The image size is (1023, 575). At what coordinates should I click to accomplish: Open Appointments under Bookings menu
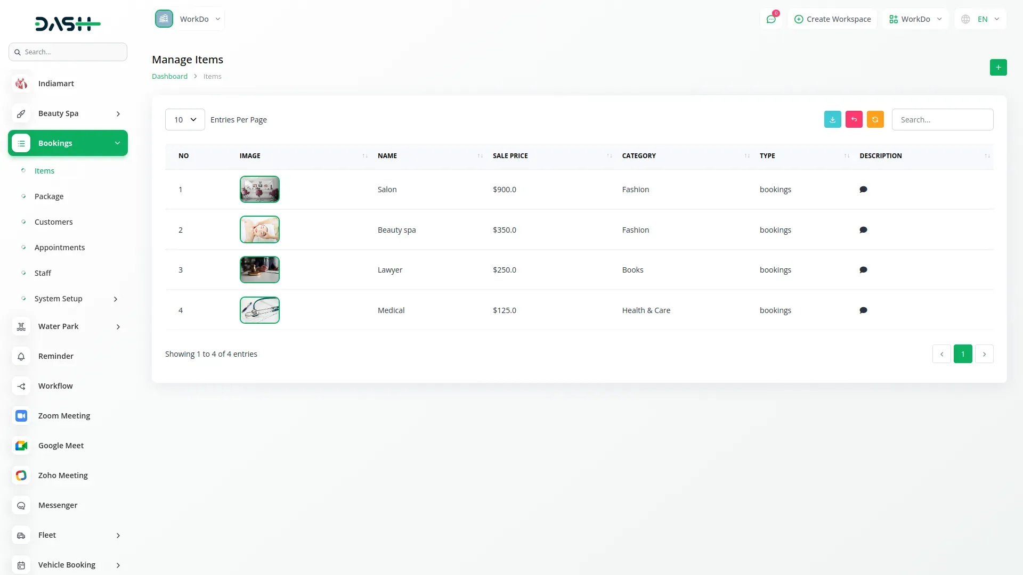60,248
